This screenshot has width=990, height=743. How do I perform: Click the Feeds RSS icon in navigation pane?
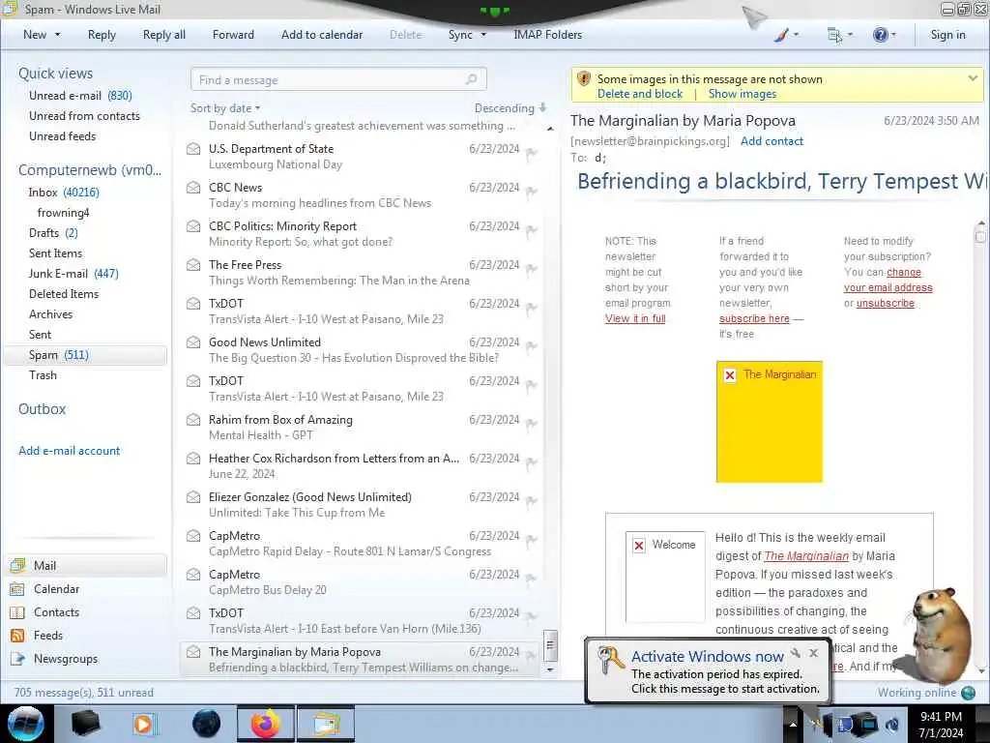(17, 636)
